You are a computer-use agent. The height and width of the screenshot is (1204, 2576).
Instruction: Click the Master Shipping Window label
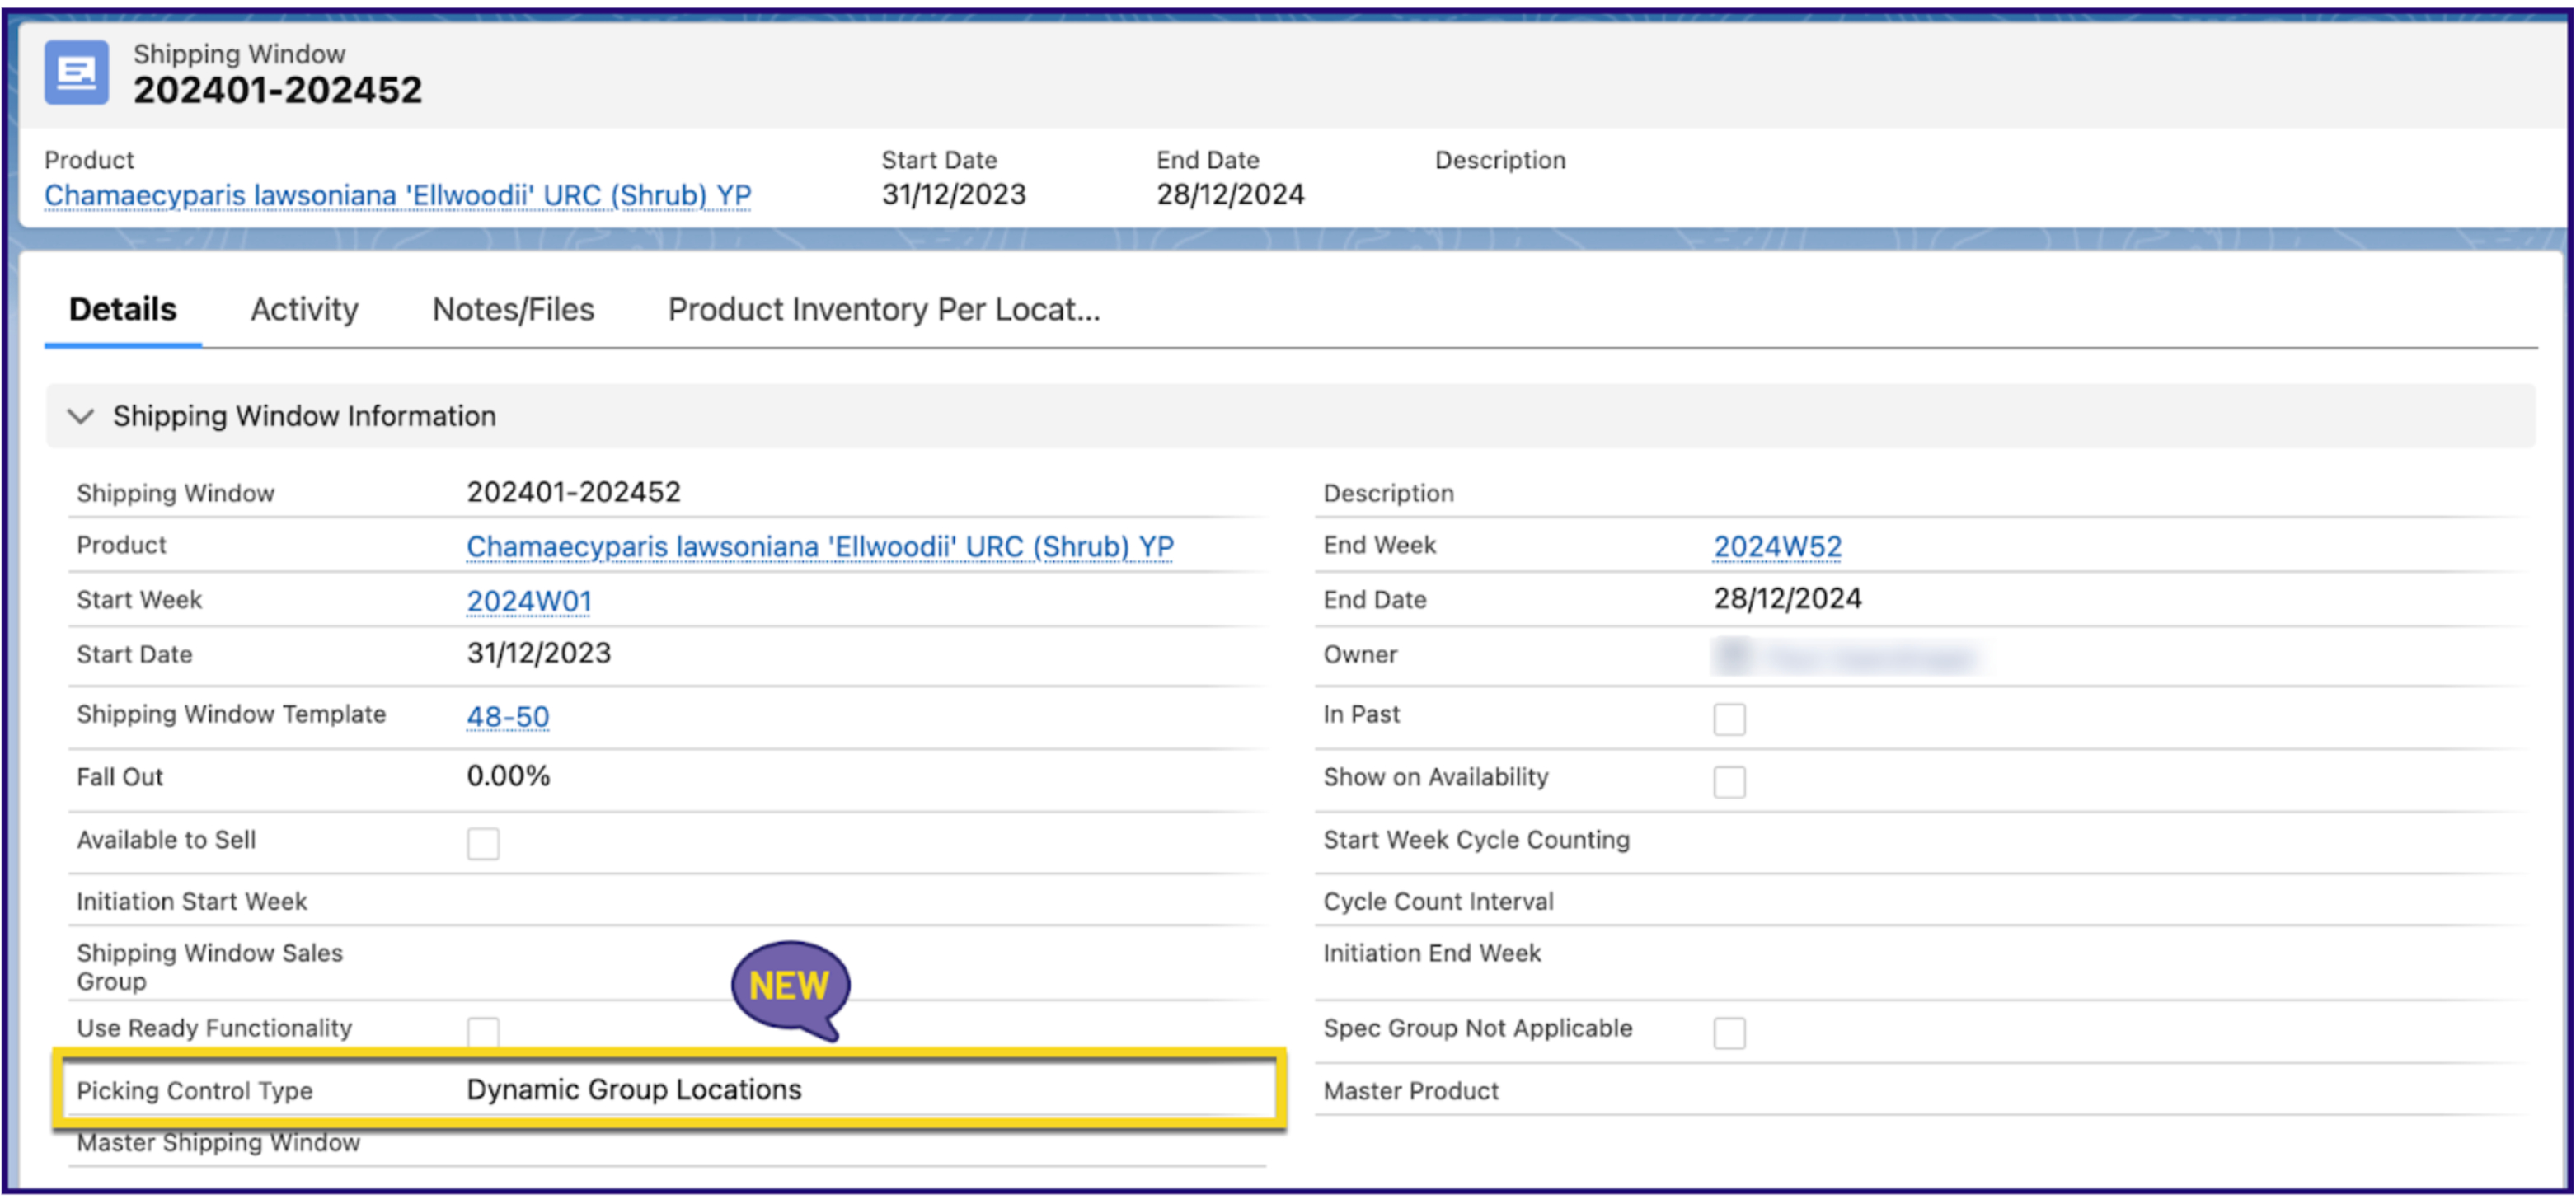point(218,1143)
